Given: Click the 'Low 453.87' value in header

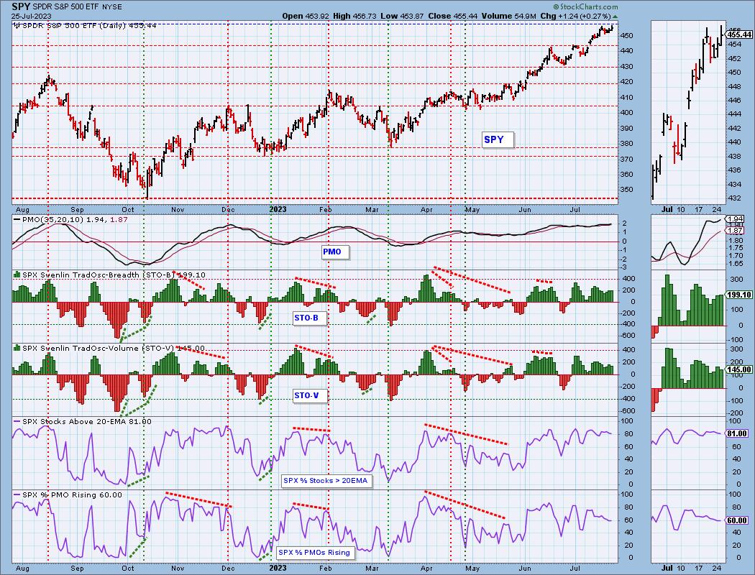Looking at the screenshot, I should point(402,16).
